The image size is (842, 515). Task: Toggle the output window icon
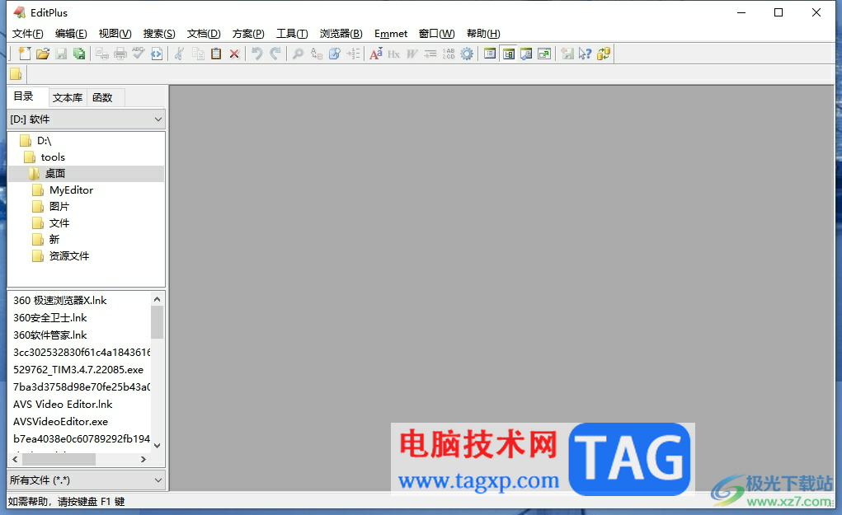point(526,54)
